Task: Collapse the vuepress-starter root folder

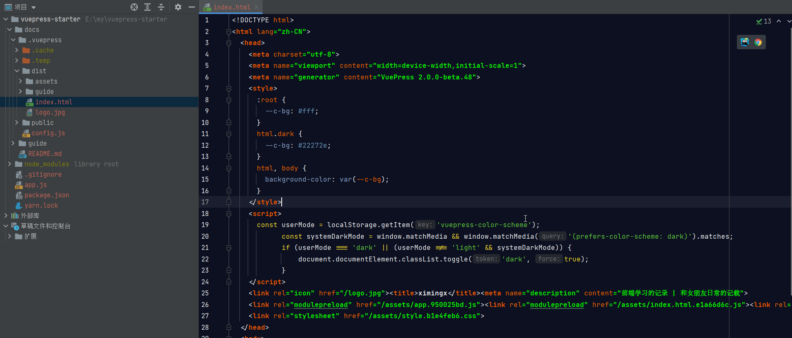Action: point(6,19)
